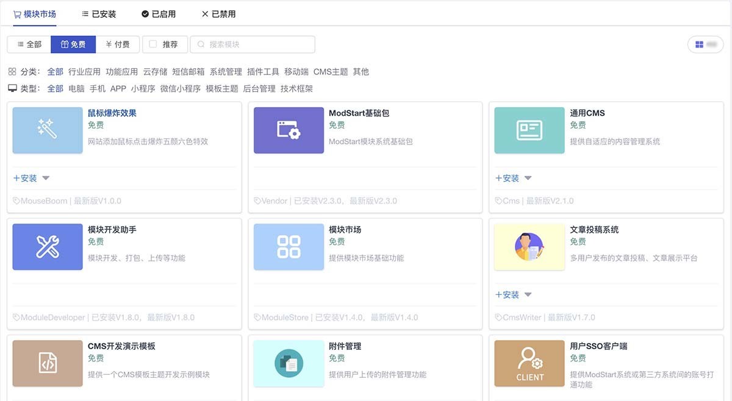Click the CMS开发演示模板 code file icon

coord(48,363)
